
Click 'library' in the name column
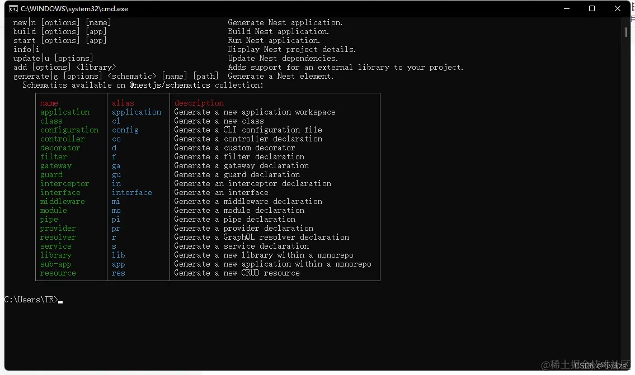click(x=56, y=255)
